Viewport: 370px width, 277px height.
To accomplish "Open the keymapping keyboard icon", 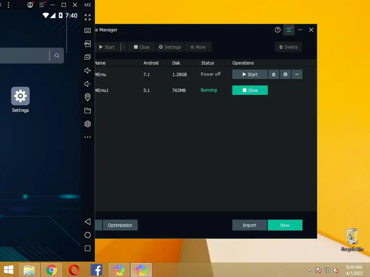I will click(x=87, y=30).
